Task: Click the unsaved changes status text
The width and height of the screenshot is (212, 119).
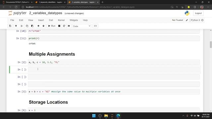Action: 74,13
